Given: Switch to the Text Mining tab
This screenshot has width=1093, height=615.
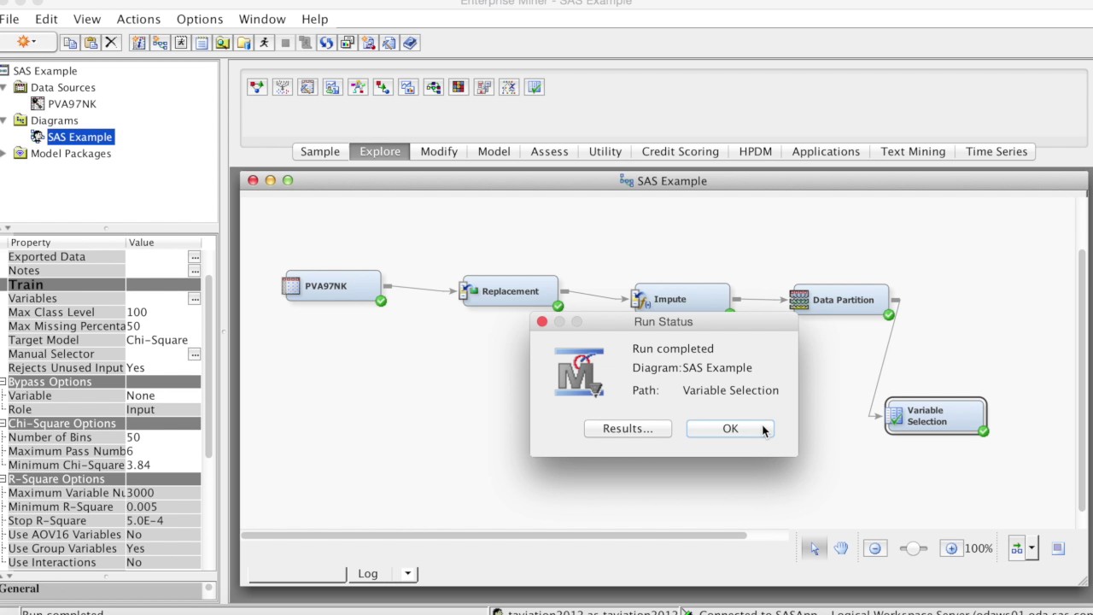Looking at the screenshot, I should 913,151.
